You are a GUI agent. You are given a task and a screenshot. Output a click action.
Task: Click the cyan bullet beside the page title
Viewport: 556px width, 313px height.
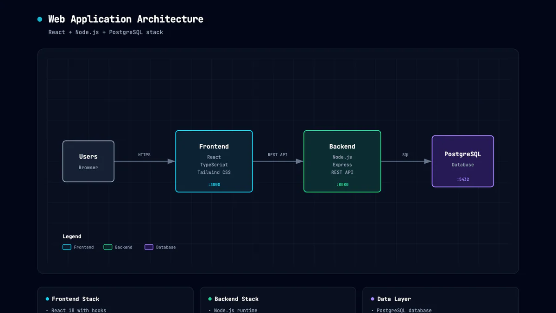click(x=39, y=19)
